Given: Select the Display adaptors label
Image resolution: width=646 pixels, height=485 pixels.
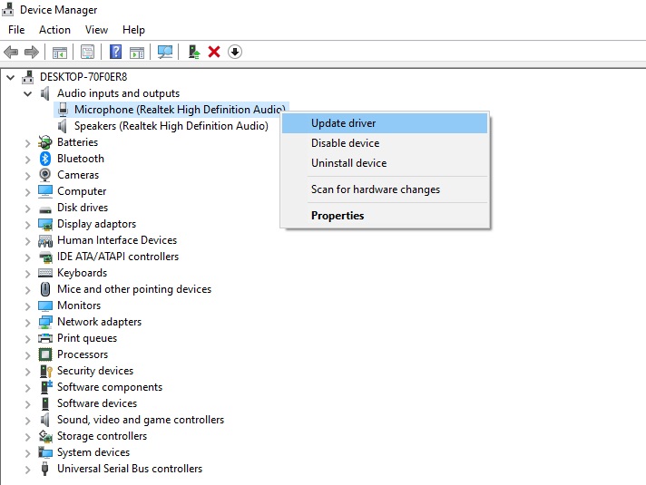Looking at the screenshot, I should click(x=96, y=224).
